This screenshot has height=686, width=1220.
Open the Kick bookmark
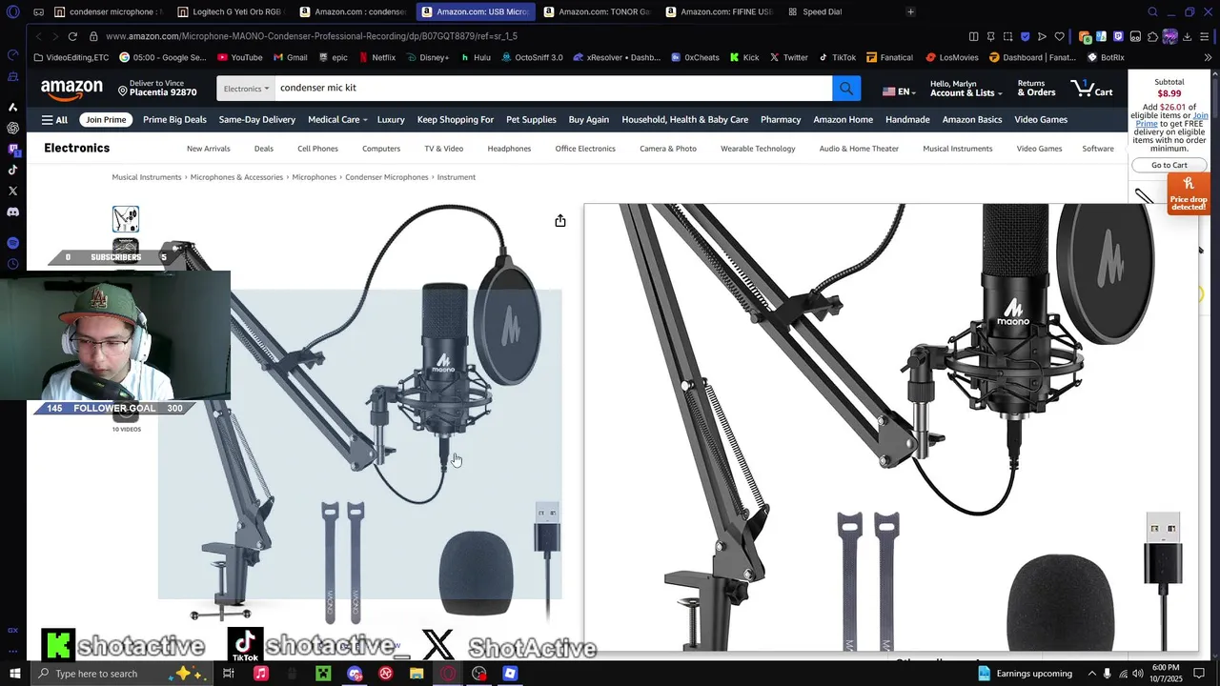click(x=744, y=57)
